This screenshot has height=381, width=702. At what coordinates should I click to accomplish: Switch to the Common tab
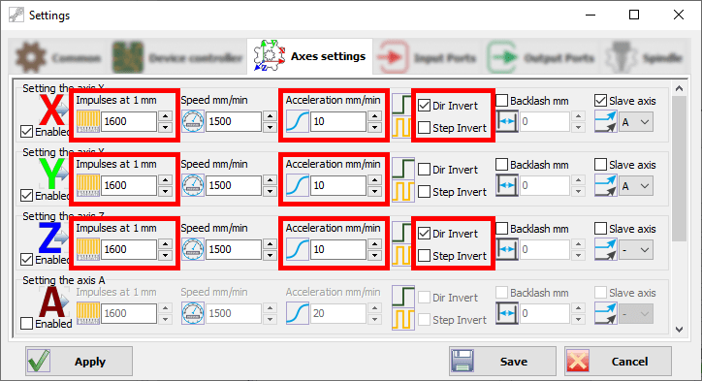[x=58, y=57]
